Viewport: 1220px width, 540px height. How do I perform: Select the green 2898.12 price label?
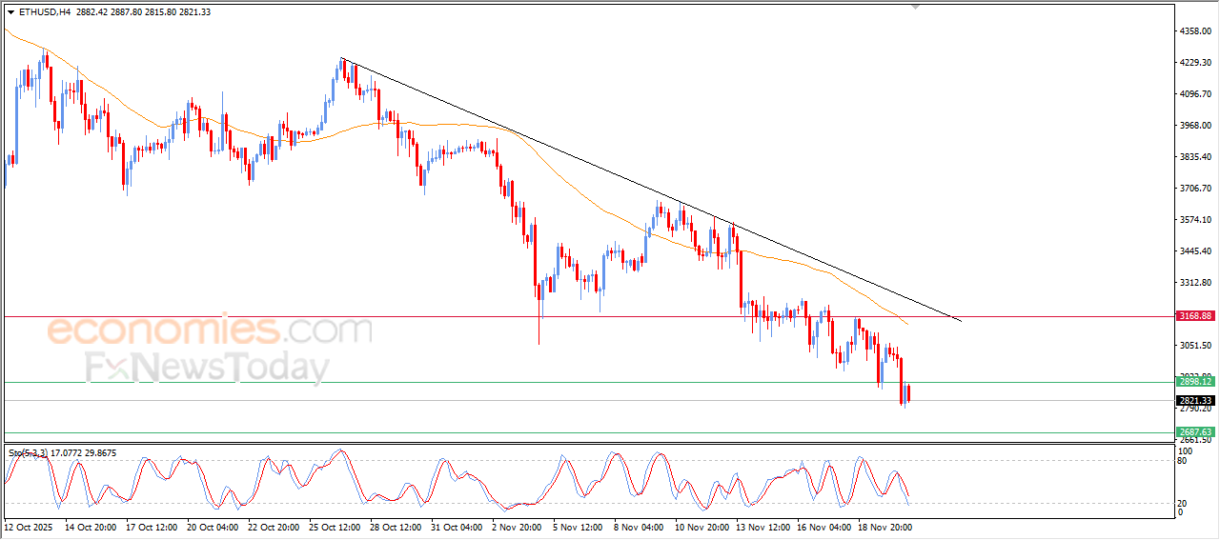point(1194,382)
